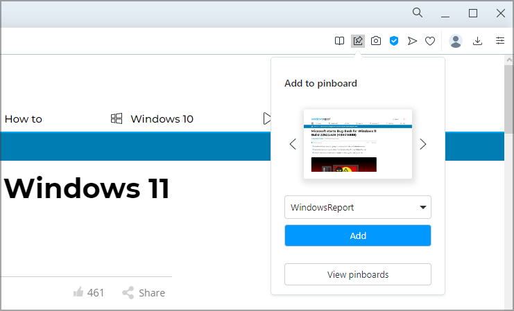Image resolution: width=514 pixels, height=311 pixels.
Task: Open the reader mode book icon
Action: click(339, 41)
